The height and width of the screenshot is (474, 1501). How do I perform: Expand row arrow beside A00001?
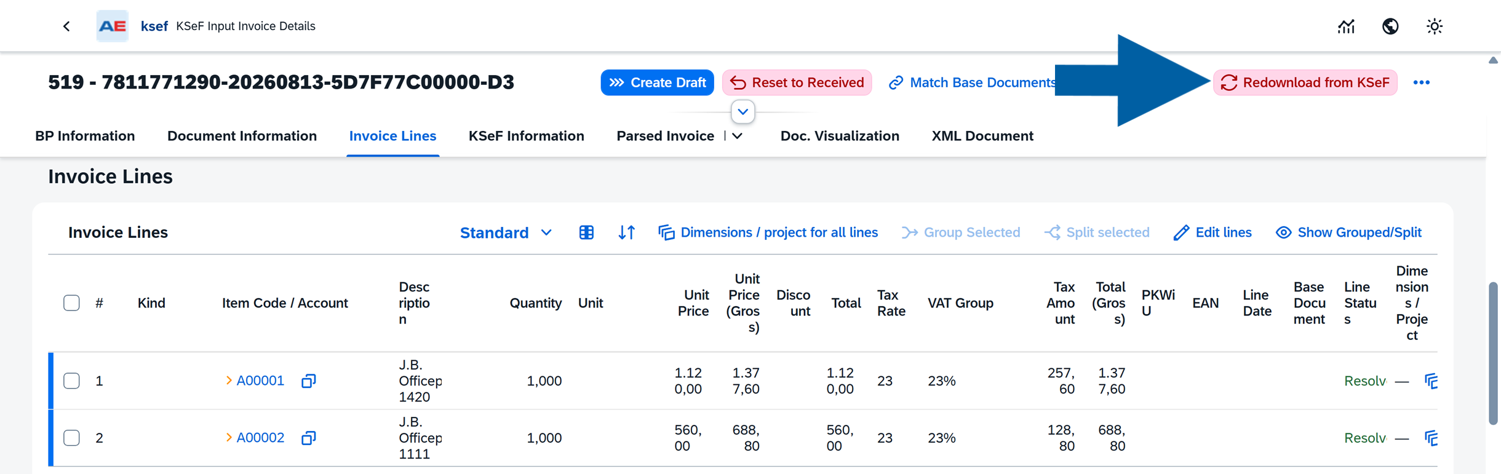click(x=229, y=381)
